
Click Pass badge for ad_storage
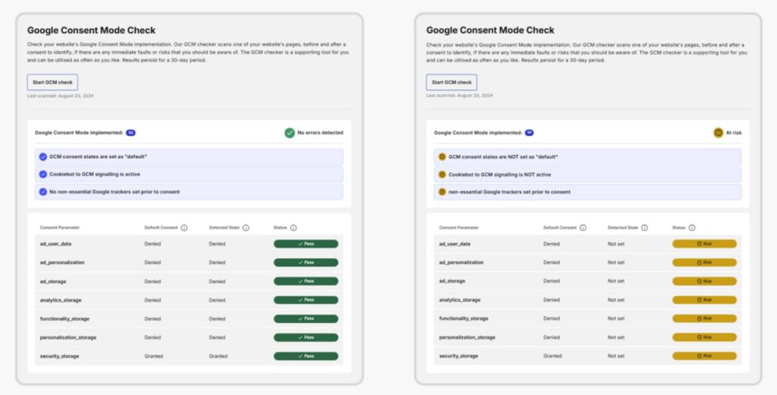(x=306, y=281)
